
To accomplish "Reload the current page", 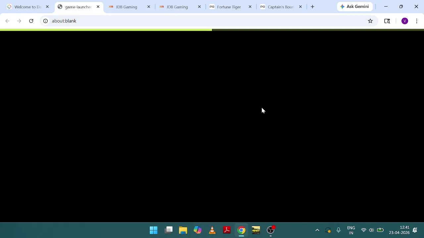I will pos(31,21).
